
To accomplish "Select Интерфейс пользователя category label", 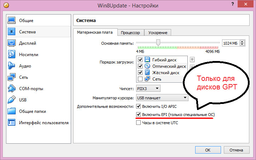I will click(x=44, y=123).
